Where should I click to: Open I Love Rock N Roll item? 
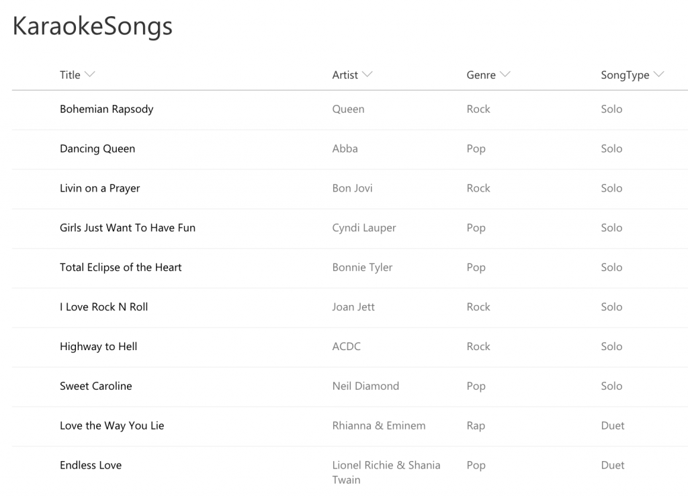(x=104, y=307)
